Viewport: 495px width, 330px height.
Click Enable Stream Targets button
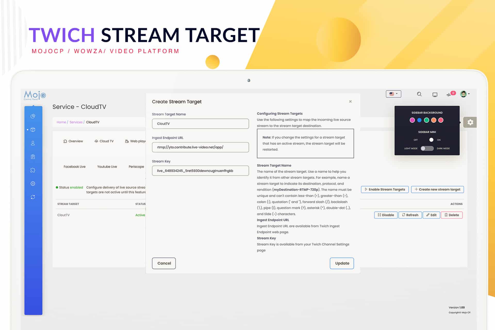tap(385, 189)
